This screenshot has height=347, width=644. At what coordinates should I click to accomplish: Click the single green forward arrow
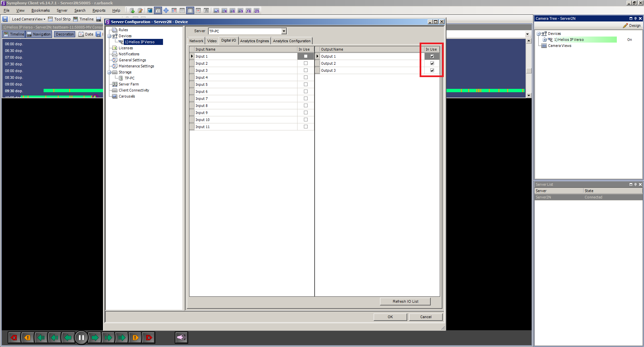click(x=95, y=338)
